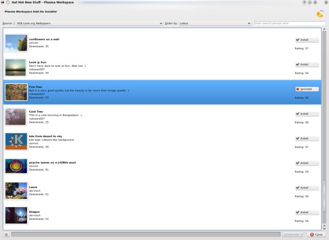329x240 pixels.
Task: Click description 'This is a cold morning in Bangladesh'
Action: [56, 115]
